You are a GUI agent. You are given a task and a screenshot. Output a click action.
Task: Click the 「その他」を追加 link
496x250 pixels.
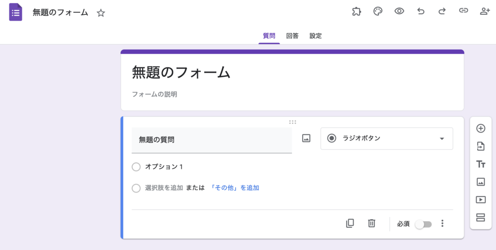pyautogui.click(x=234, y=188)
